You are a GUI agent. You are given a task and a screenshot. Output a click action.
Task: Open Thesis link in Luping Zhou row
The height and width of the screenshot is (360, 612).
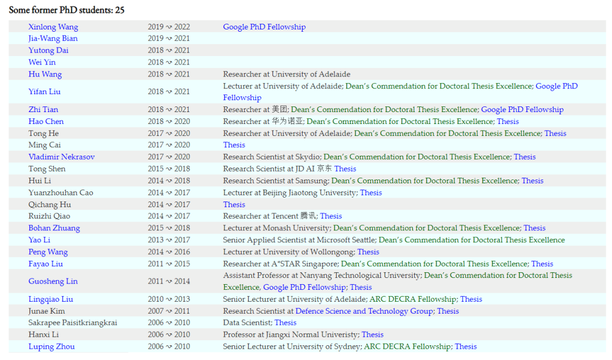[x=466, y=347]
